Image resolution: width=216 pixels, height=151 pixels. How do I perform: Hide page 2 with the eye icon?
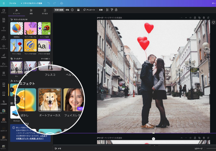pyautogui.click(x=191, y=138)
